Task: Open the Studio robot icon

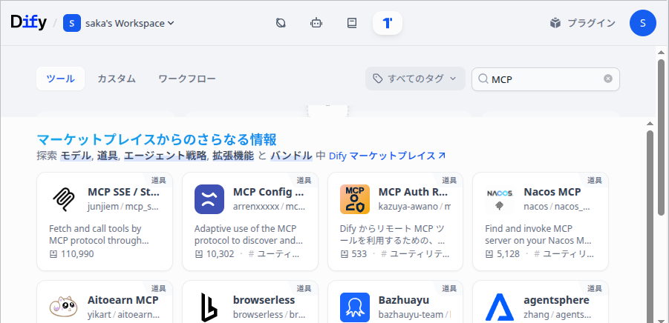Action: coord(316,23)
